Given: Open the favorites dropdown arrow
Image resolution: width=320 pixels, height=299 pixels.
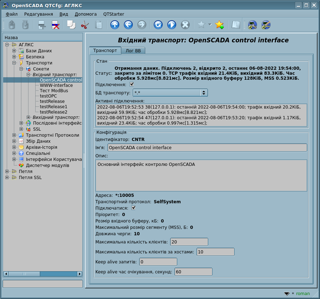Looking at the screenshot, I should coord(210,25).
